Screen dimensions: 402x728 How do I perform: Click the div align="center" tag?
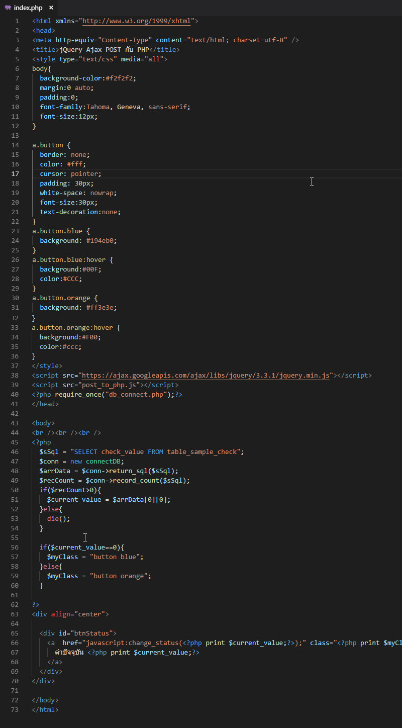pyautogui.click(x=71, y=614)
